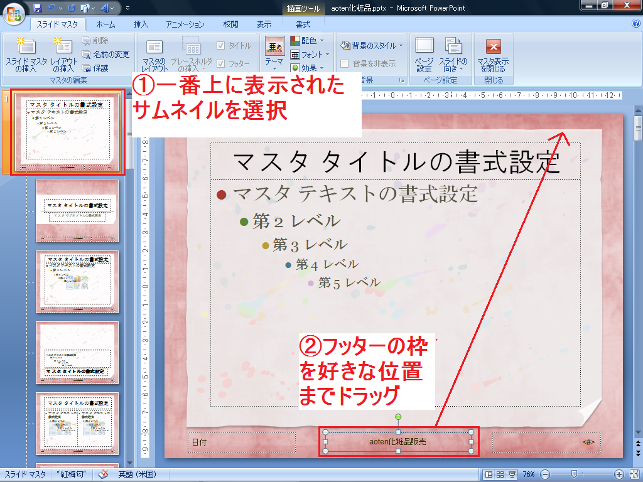Switch to slide sorter view in status bar

(500, 474)
